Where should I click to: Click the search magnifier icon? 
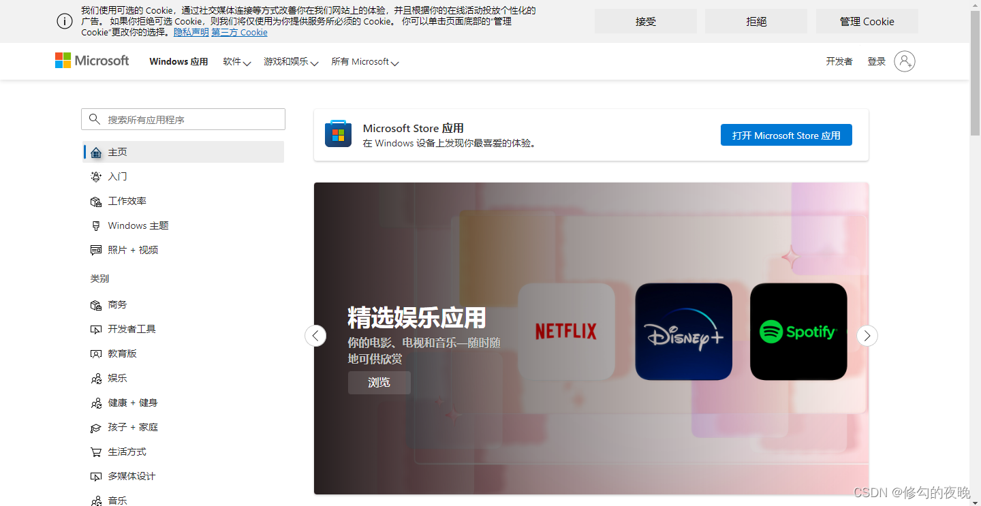pos(95,119)
